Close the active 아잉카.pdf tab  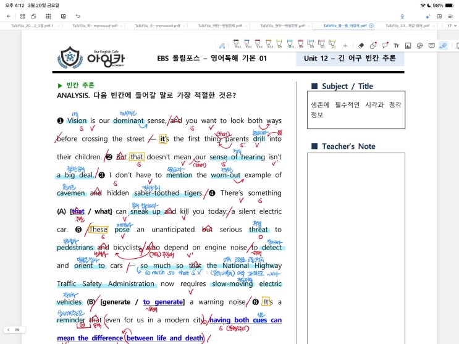(x=371, y=26)
